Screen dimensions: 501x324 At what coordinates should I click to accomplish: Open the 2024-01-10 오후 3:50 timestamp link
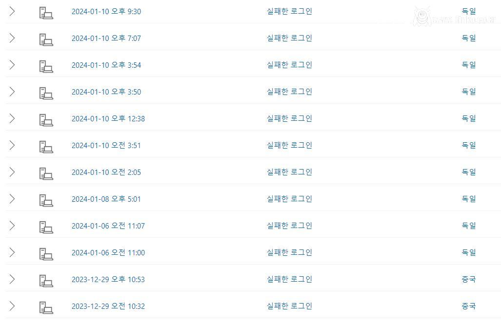point(106,92)
